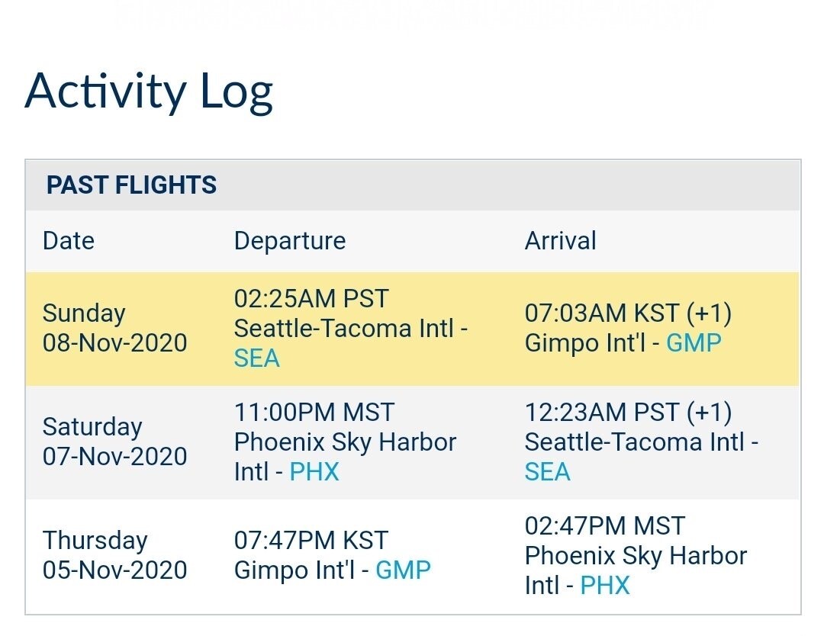The width and height of the screenshot is (824, 636).
Task: Click the 11:00PM MST departure time
Action: coord(314,413)
